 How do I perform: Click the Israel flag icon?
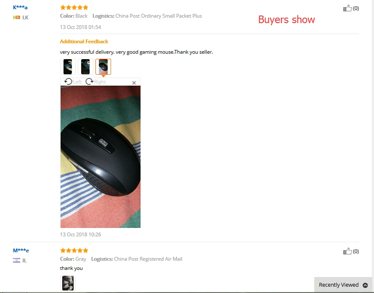16,260
